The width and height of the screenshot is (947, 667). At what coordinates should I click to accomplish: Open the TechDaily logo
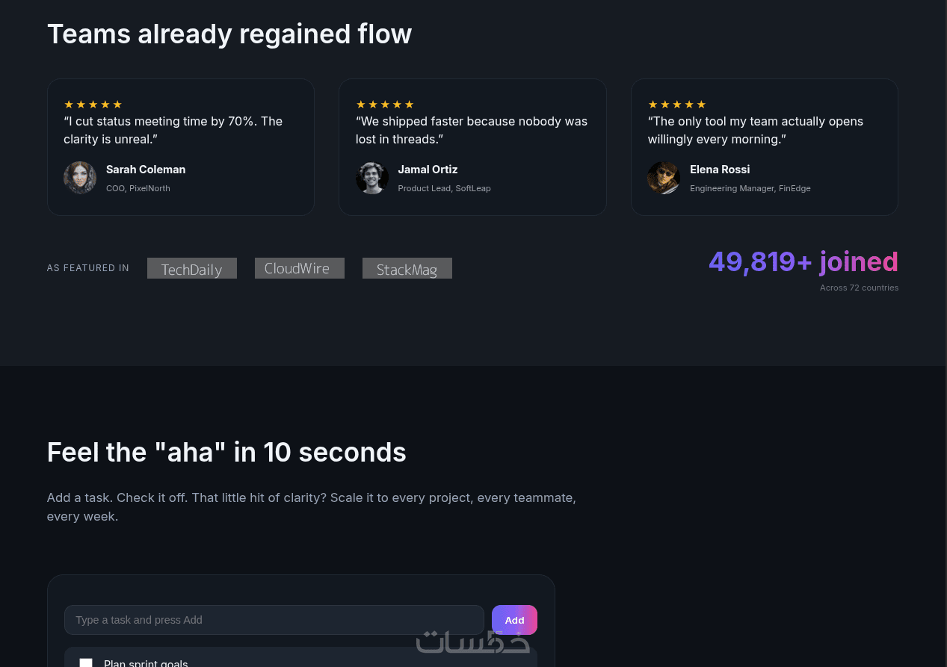[192, 268]
